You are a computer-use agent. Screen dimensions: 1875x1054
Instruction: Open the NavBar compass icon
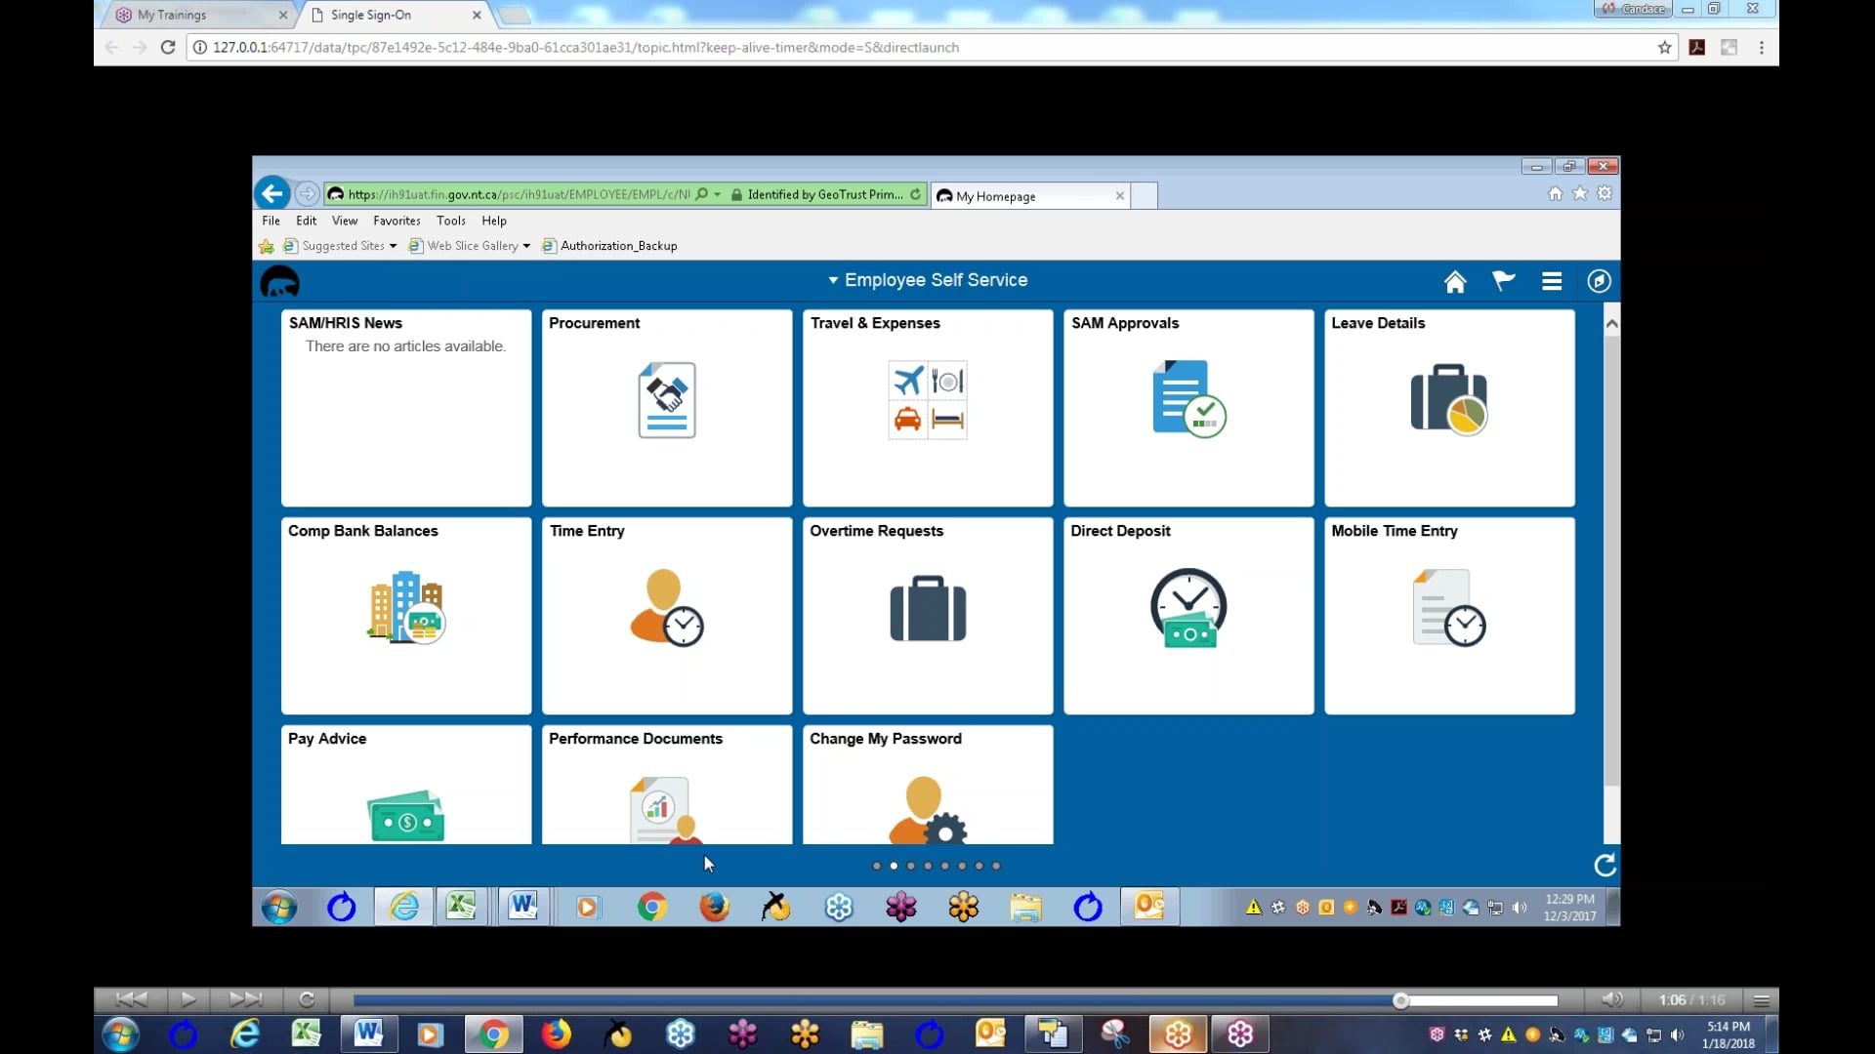[x=1600, y=281]
